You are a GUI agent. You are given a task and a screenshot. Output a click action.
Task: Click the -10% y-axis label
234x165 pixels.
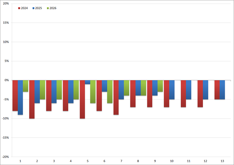click(x=5, y=119)
